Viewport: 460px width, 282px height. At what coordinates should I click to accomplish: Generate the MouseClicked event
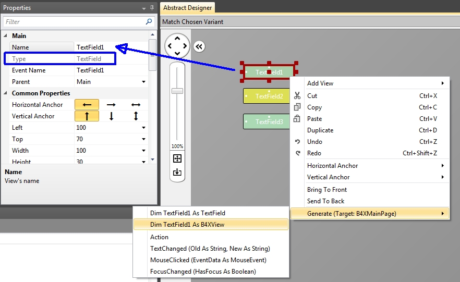(x=211, y=260)
